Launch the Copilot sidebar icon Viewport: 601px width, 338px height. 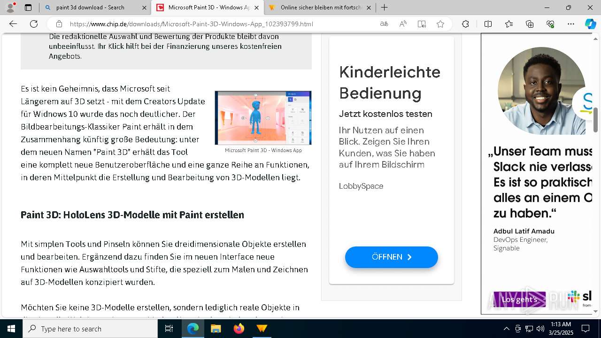coord(590,24)
